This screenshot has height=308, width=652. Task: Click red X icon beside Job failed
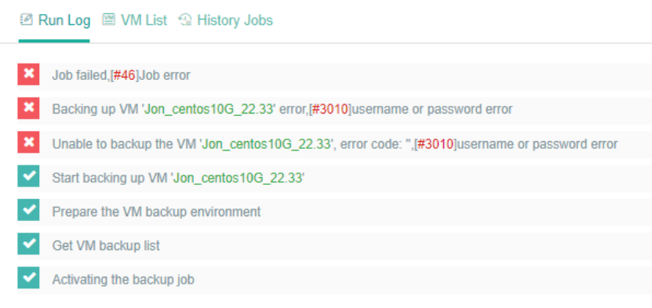pos(28,74)
